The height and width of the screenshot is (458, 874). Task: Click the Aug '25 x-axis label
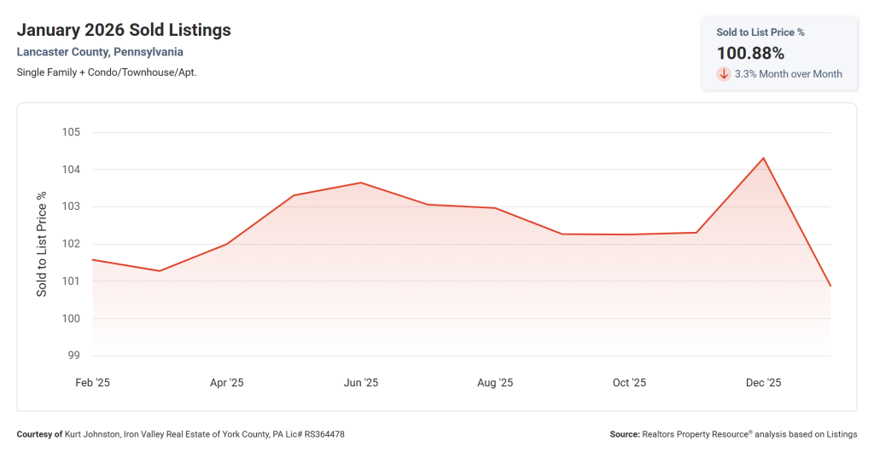495,383
